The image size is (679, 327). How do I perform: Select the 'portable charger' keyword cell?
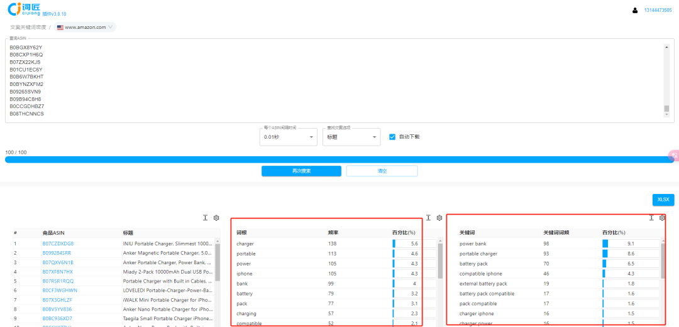click(478, 254)
